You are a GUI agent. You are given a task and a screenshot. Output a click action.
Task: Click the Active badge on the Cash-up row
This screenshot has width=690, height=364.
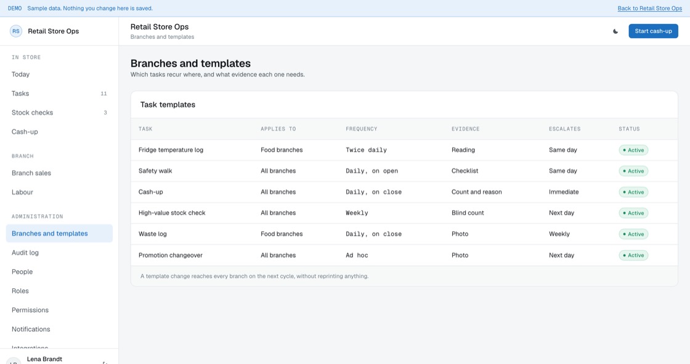633,192
